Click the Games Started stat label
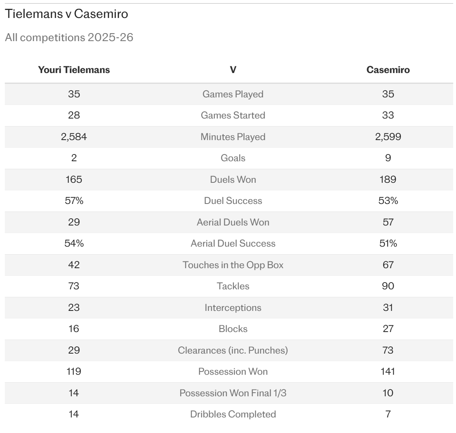The image size is (456, 433). point(233,115)
